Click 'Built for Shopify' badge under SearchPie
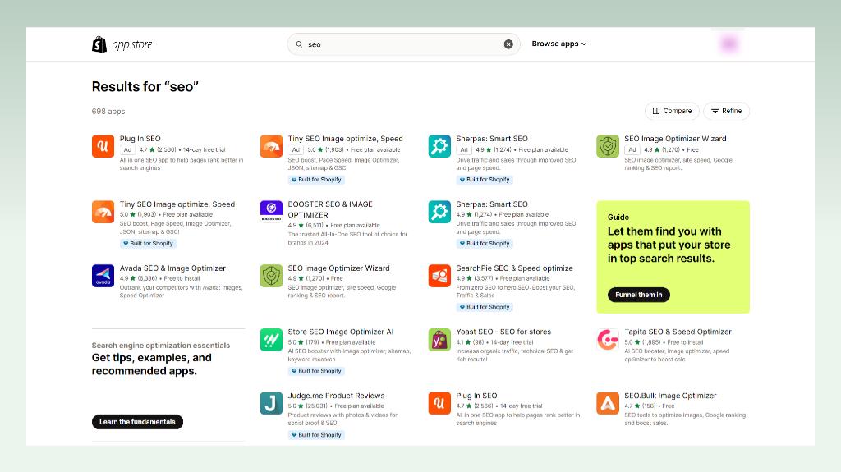841x472 pixels. coord(485,307)
